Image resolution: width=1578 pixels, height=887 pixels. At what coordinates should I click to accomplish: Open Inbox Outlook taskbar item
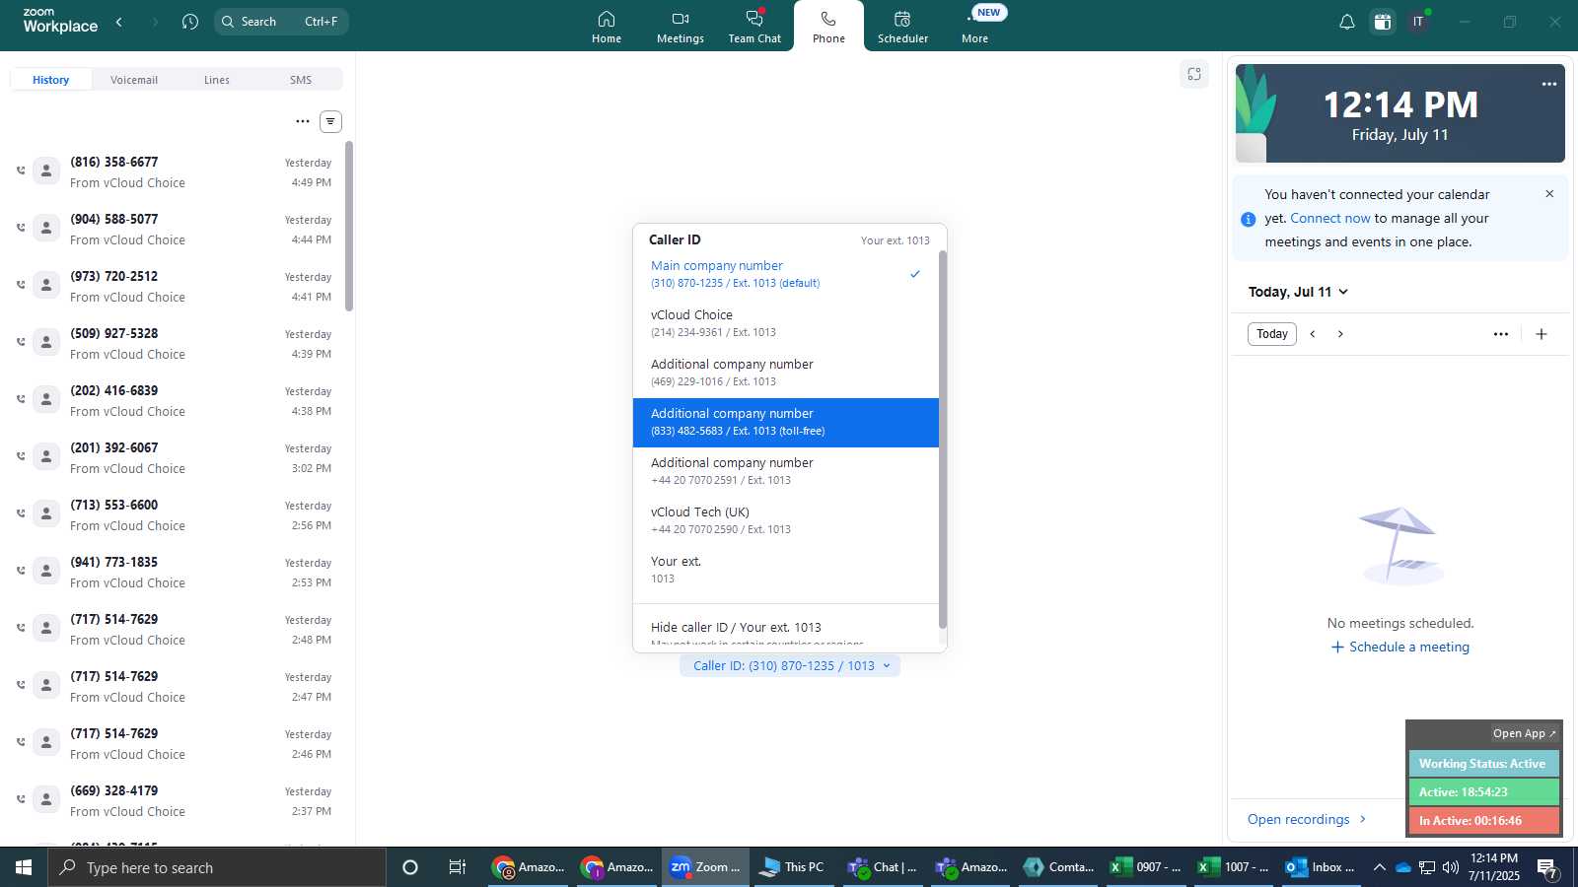pyautogui.click(x=1320, y=867)
